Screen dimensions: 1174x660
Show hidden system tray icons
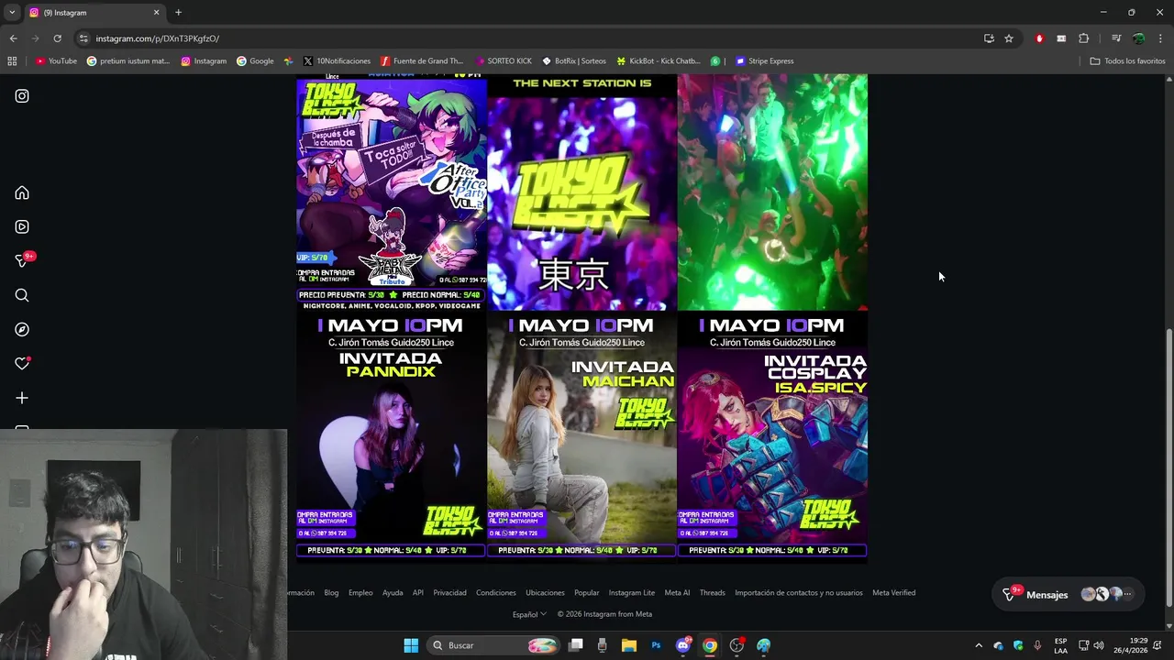(x=978, y=645)
